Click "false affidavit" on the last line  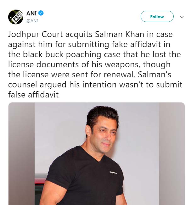(33, 94)
